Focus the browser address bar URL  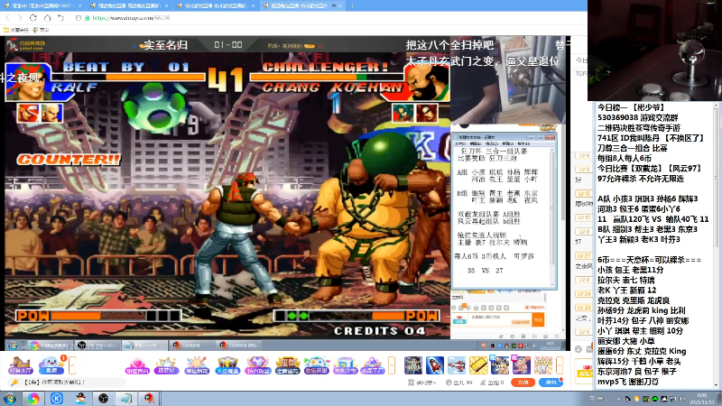click(x=131, y=18)
